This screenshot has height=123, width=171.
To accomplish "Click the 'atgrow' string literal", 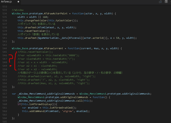I will click(x=68, y=111).
